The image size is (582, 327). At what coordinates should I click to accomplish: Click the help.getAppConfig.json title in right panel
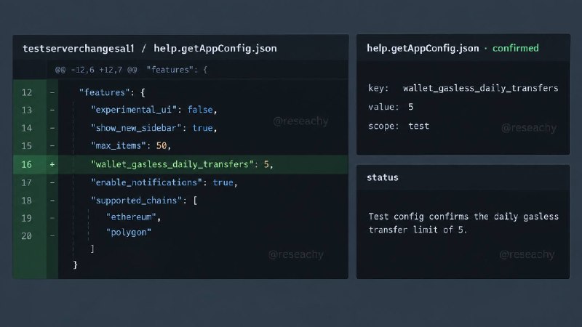pyautogui.click(x=423, y=48)
